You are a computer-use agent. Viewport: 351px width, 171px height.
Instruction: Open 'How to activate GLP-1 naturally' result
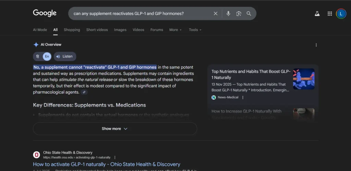click(107, 164)
